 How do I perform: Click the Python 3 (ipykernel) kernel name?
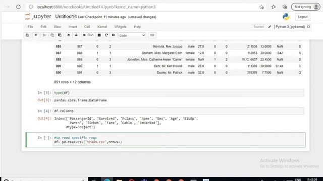click(x=290, y=27)
